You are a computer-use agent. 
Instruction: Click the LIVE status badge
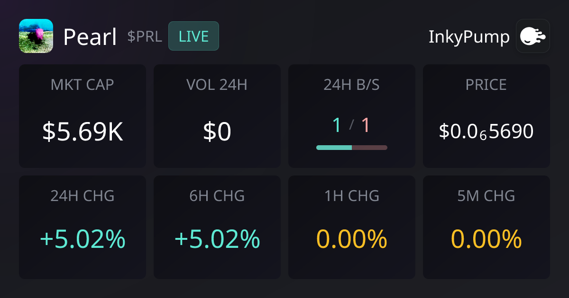[193, 36]
